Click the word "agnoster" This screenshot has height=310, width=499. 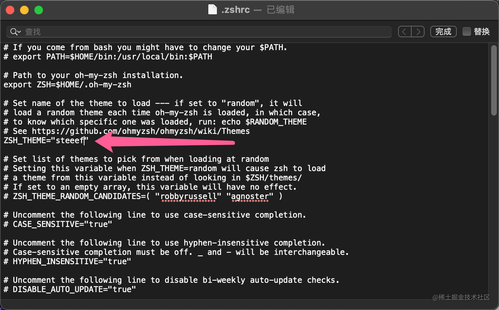[x=250, y=197]
